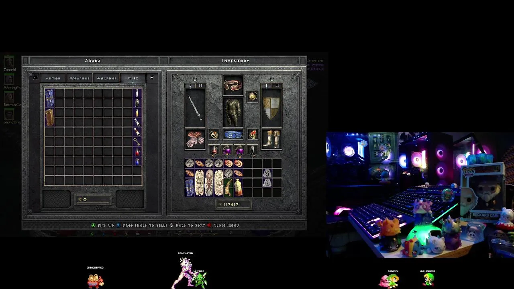The image size is (514, 289).
Task: Open the Weapons tab beside Misc
Action: (106, 78)
